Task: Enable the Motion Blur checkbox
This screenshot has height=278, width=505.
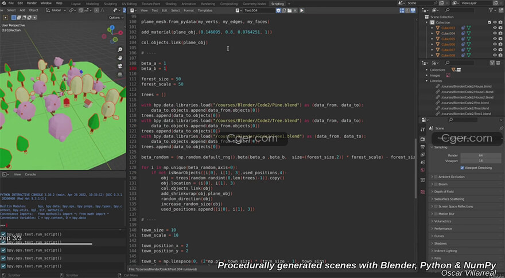Action: (x=436, y=214)
